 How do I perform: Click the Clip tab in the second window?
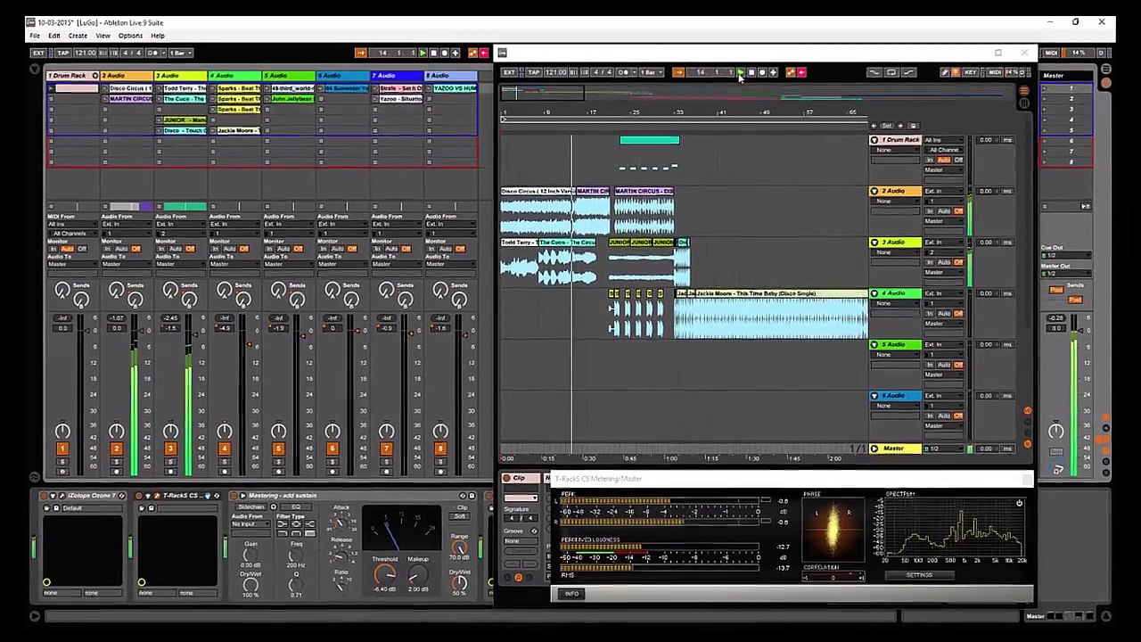520,479
